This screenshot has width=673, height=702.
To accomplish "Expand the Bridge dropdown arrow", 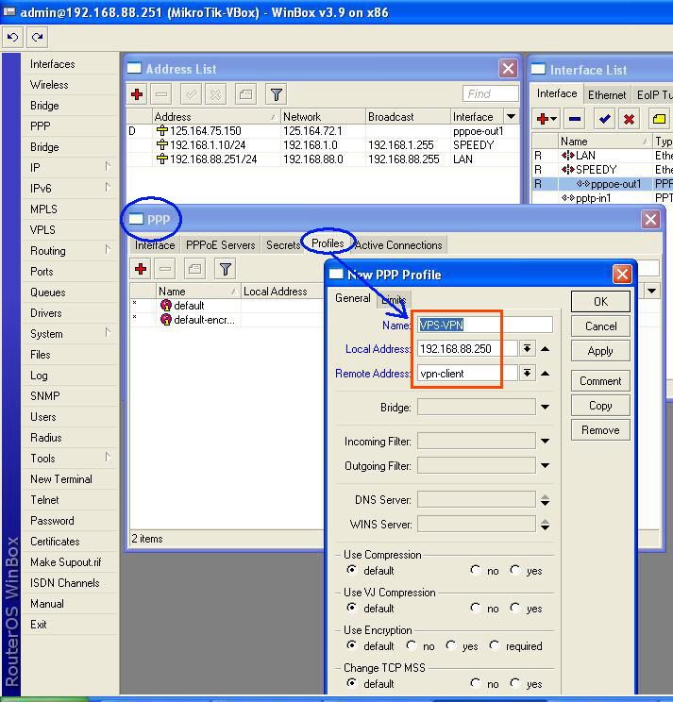I will (545, 408).
